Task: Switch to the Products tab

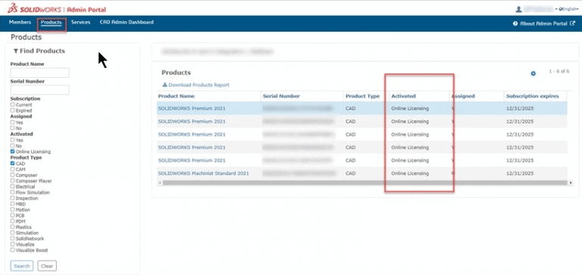Action: (52, 23)
